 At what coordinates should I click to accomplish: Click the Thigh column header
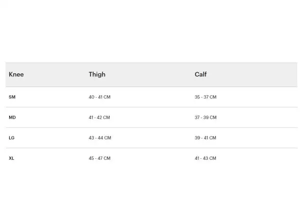[97, 74]
